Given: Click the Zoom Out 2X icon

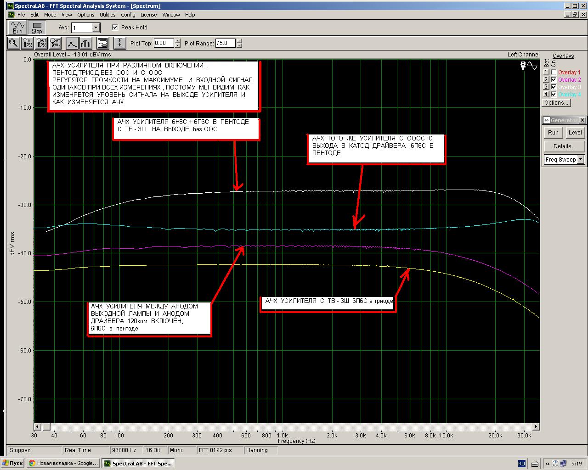Looking at the screenshot, I should (42, 43).
